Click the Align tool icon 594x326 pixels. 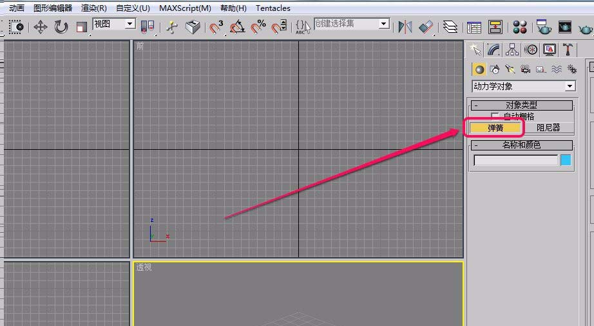(x=426, y=27)
